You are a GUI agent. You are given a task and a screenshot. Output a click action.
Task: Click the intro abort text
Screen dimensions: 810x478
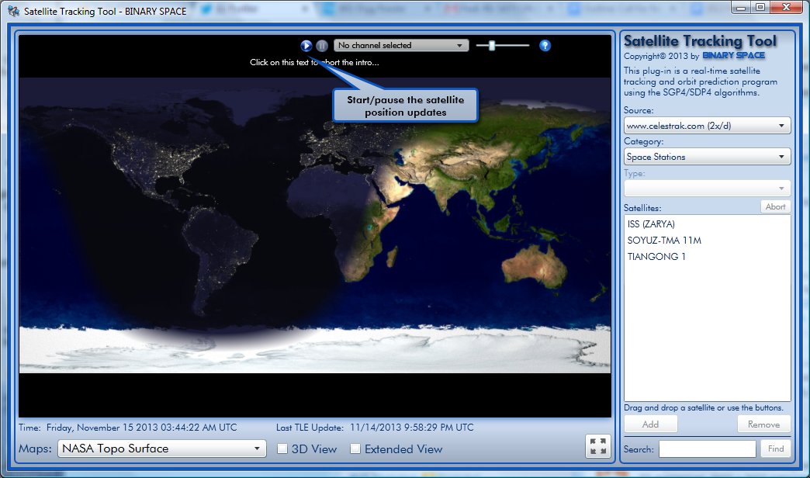tap(314, 63)
